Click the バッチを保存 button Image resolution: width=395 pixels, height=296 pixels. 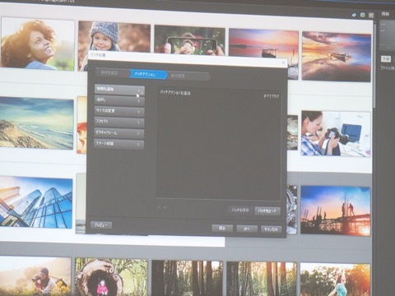click(240, 210)
